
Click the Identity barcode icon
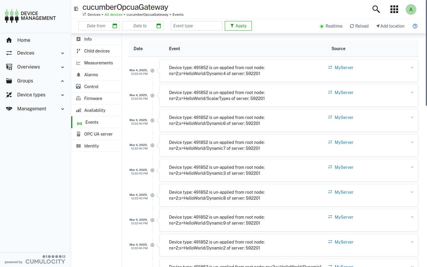[x=78, y=146]
